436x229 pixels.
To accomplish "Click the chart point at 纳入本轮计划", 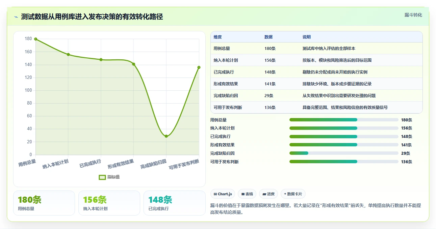I will [68, 54].
